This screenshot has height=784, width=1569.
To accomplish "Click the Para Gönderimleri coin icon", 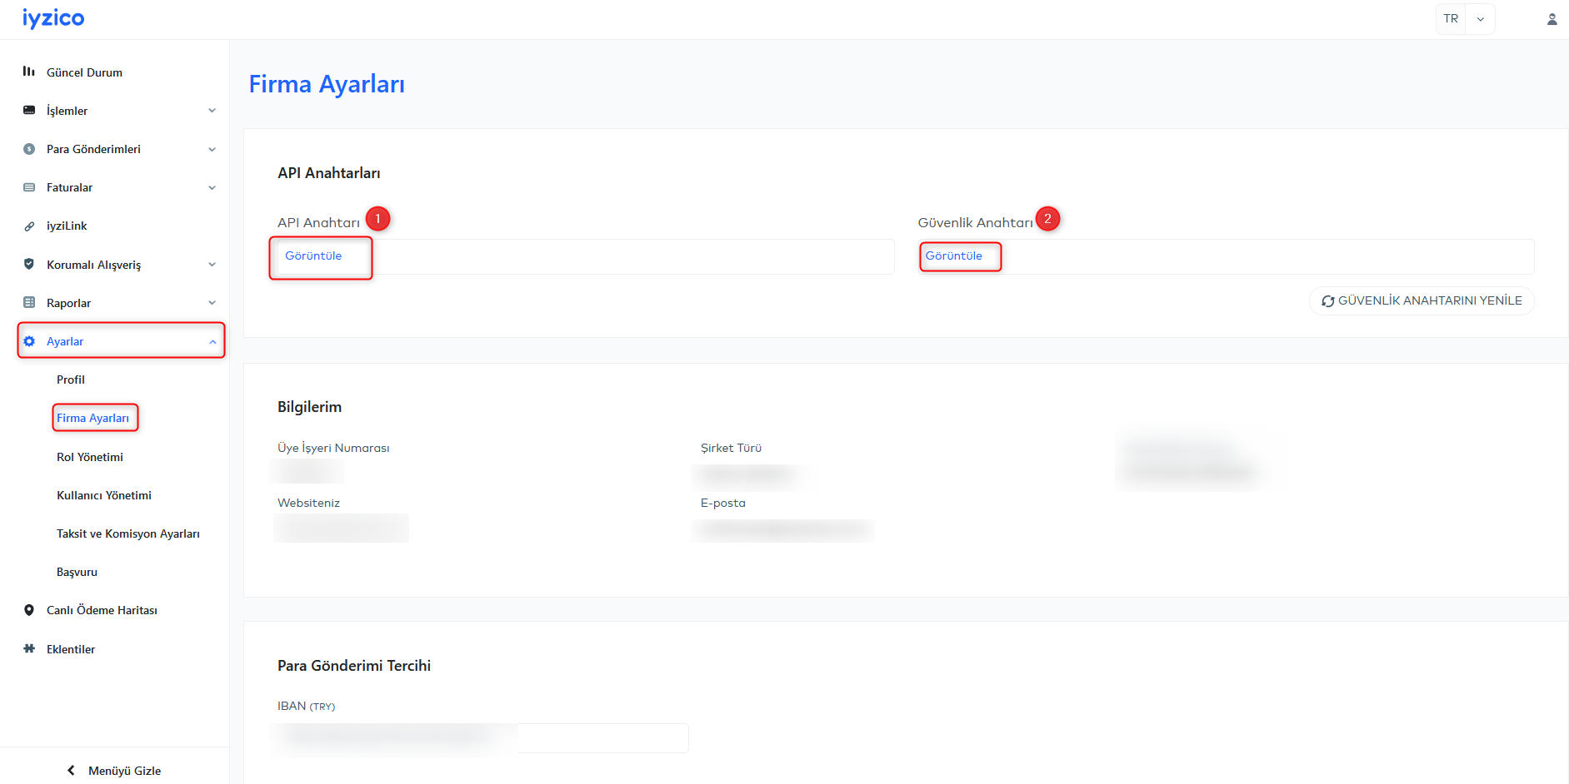I will [29, 149].
